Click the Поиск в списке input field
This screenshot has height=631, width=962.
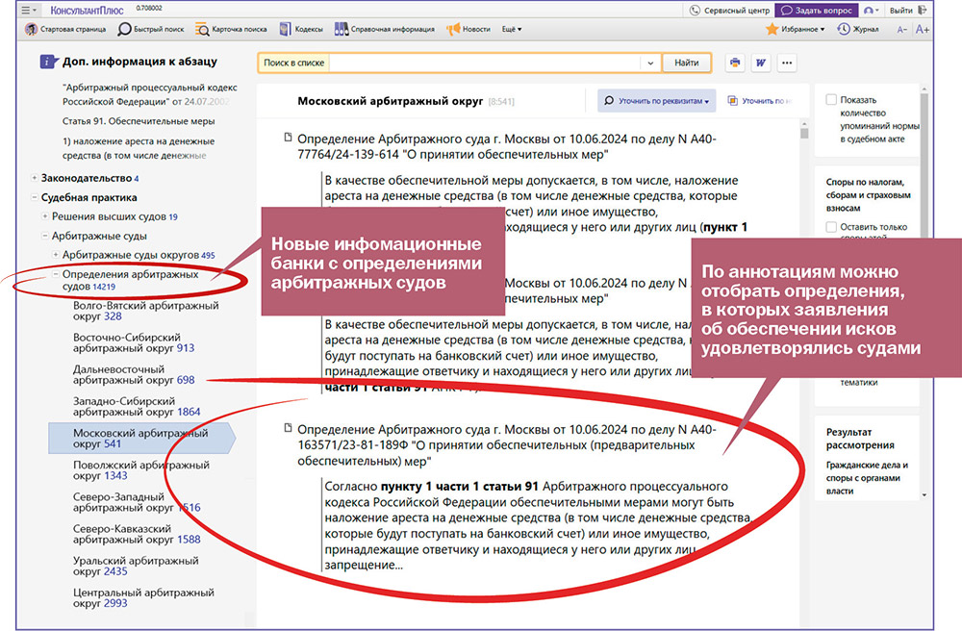point(485,63)
